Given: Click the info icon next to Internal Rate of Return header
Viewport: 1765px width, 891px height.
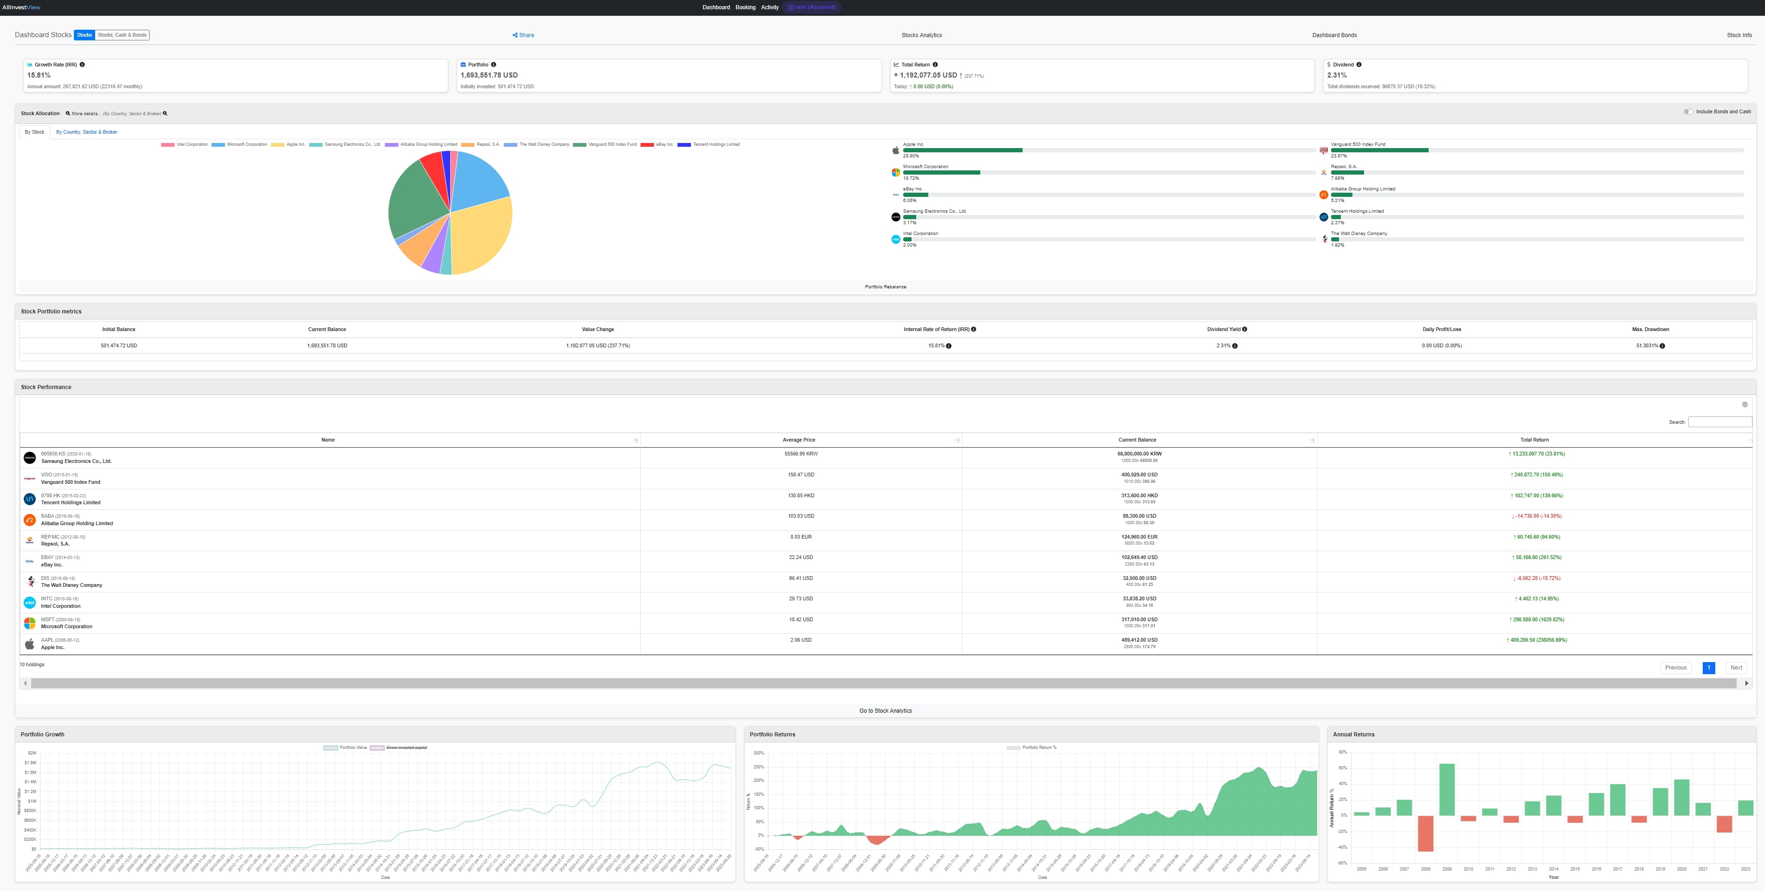Looking at the screenshot, I should point(974,329).
